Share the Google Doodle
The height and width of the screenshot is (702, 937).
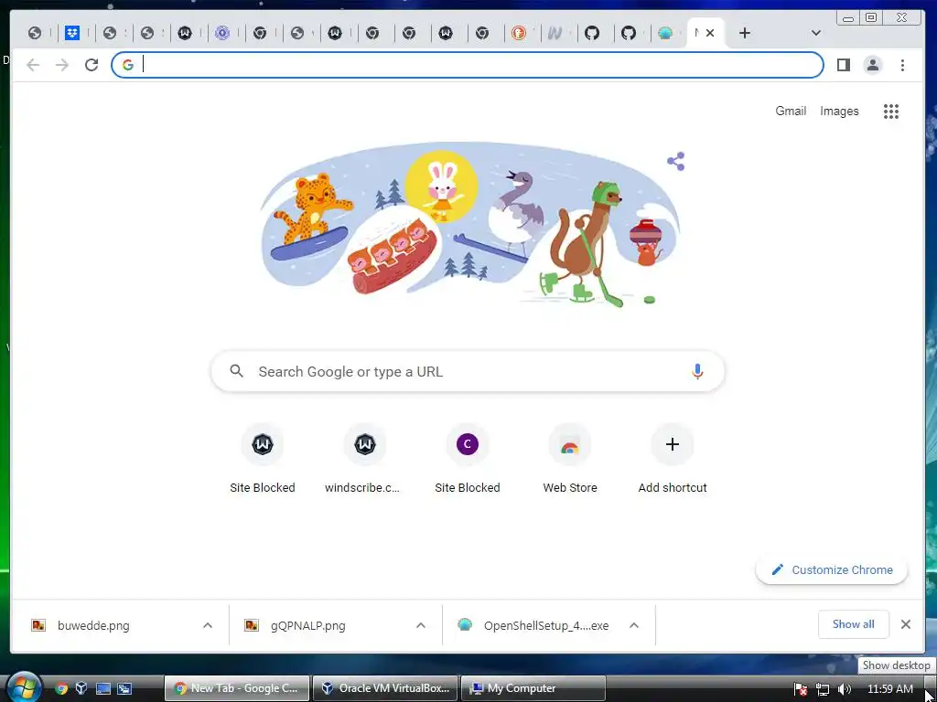pyautogui.click(x=676, y=161)
